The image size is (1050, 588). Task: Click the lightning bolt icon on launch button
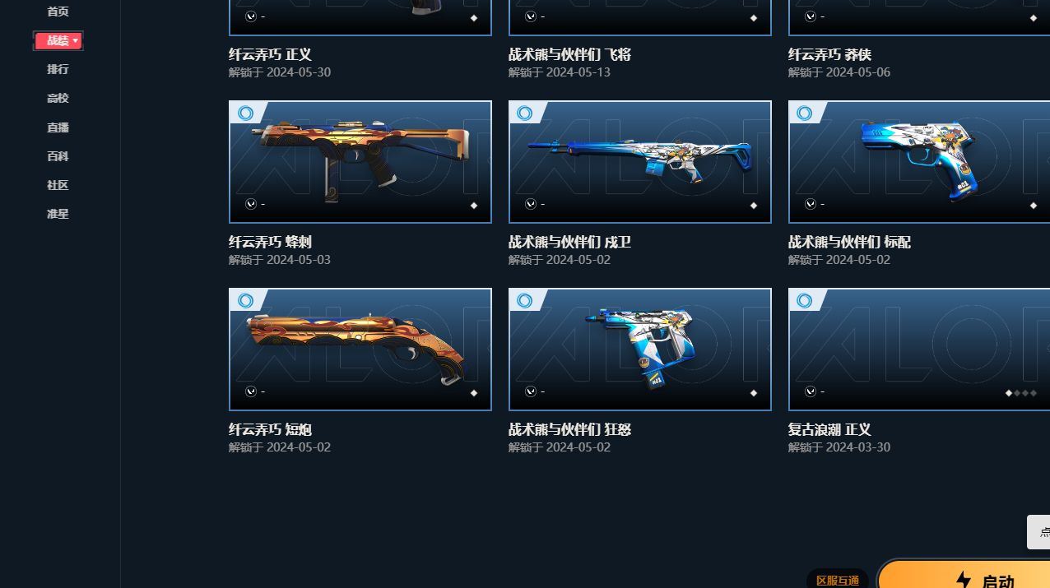pyautogui.click(x=964, y=581)
